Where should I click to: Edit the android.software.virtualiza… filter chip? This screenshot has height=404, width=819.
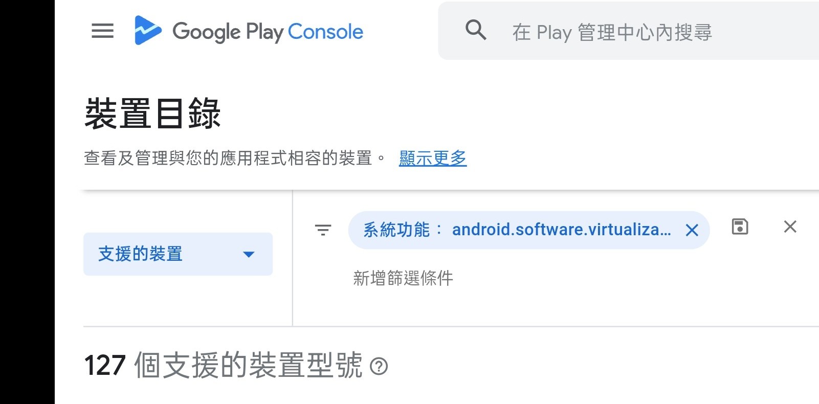point(561,230)
